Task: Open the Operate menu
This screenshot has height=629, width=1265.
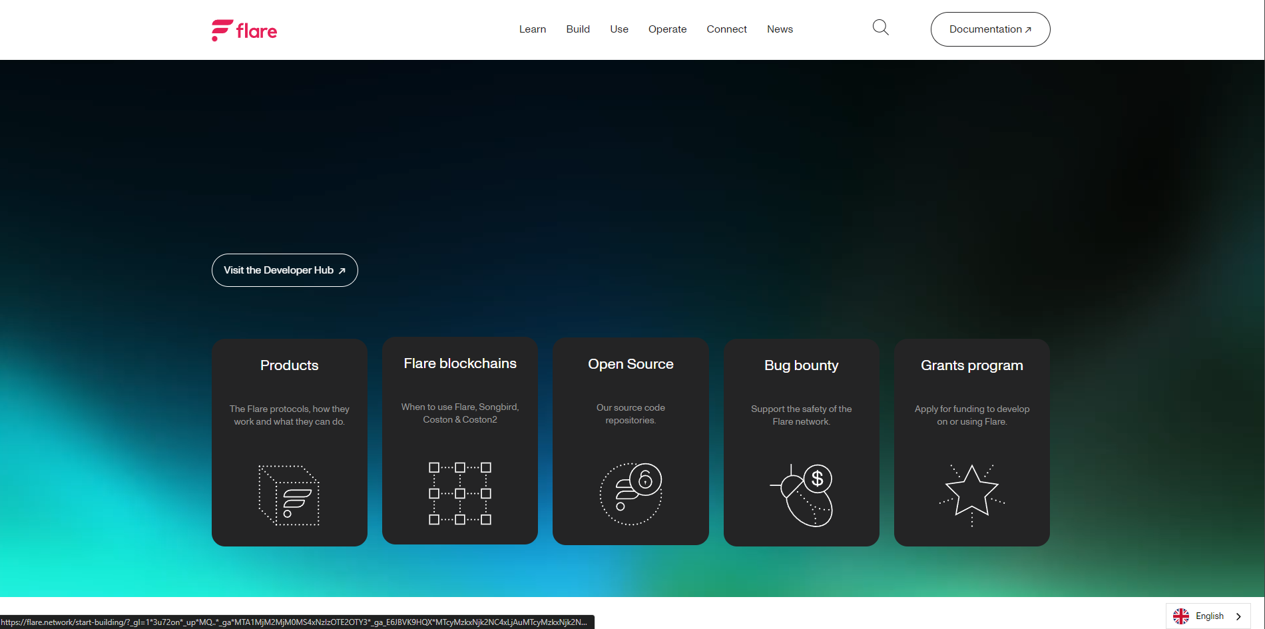Action: (667, 29)
